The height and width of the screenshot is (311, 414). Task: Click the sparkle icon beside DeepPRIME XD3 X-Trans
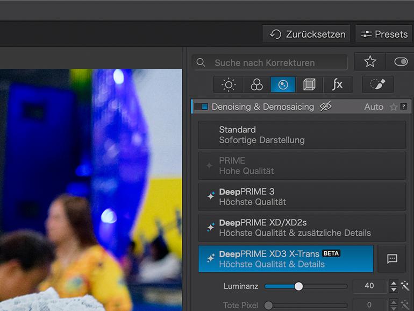point(211,258)
